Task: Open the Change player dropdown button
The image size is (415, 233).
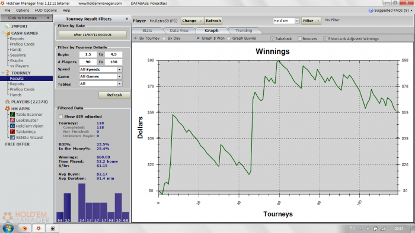Action: pyautogui.click(x=193, y=21)
